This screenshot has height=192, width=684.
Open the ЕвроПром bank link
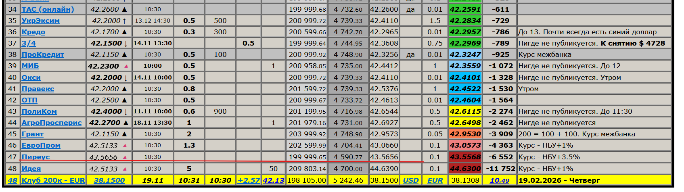[41, 145]
